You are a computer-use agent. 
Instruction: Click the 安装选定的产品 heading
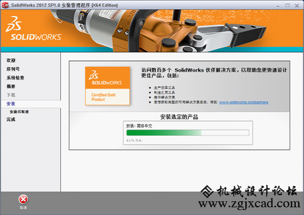point(179,117)
